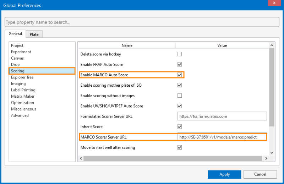Viewport: 284px width, 184px height.
Task: Select the Imaging category
Action: point(18,84)
